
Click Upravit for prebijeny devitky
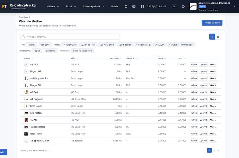tap(203, 78)
